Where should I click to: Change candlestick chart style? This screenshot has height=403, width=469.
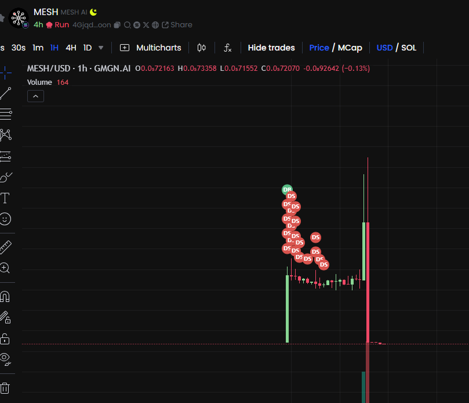[x=202, y=48]
